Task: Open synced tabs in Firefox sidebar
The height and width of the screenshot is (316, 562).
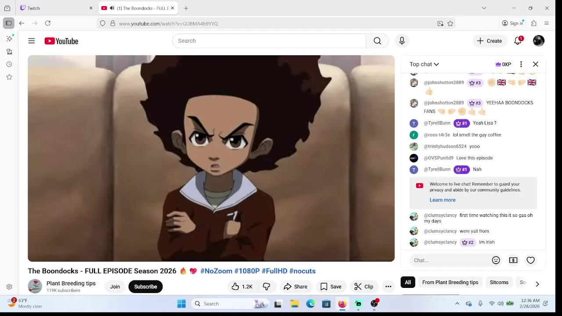Action: point(9,52)
